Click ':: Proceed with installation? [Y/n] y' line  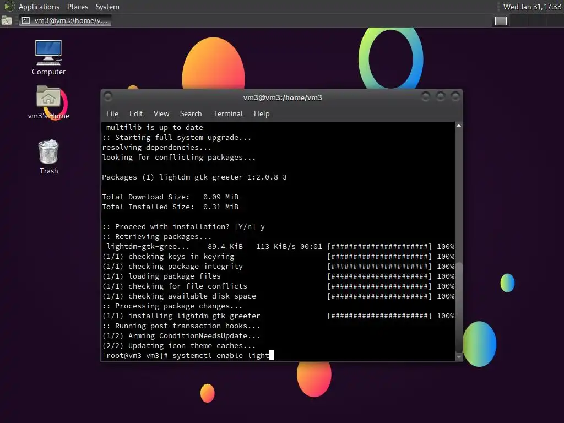pyautogui.click(x=183, y=226)
